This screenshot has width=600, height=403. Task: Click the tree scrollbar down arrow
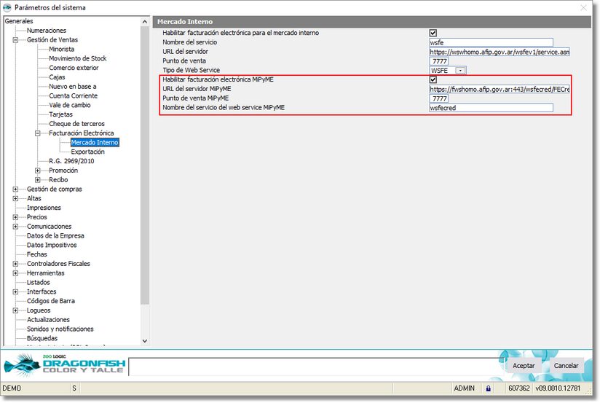tap(144, 340)
